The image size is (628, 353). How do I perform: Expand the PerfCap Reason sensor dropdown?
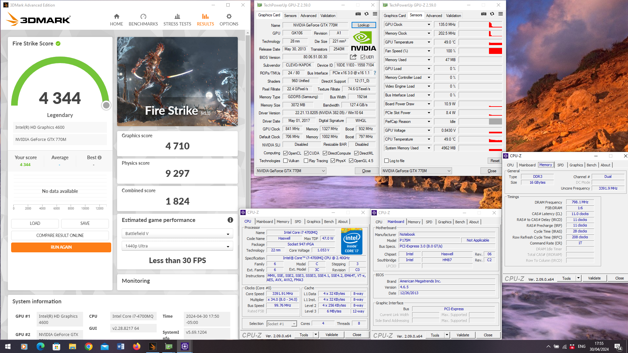pyautogui.click(x=429, y=122)
